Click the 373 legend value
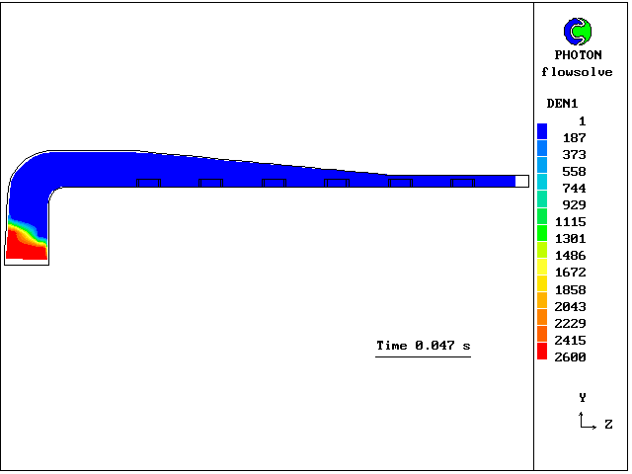 574,155
